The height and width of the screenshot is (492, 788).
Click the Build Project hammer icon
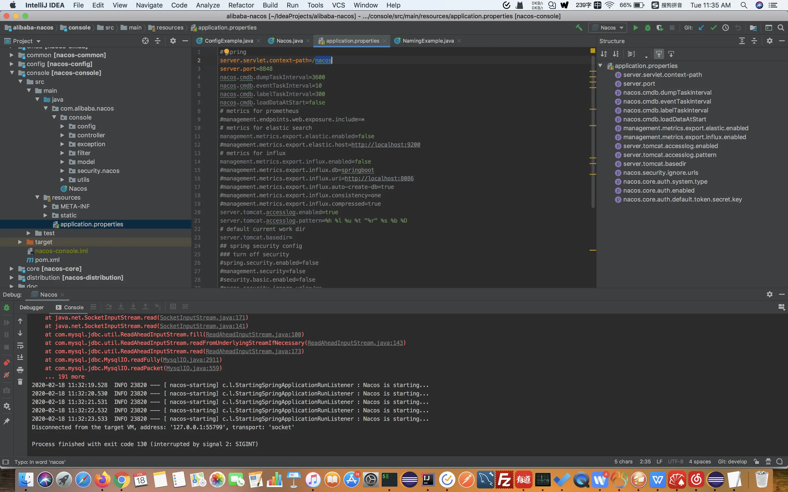click(x=579, y=28)
